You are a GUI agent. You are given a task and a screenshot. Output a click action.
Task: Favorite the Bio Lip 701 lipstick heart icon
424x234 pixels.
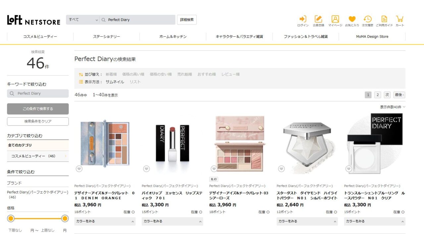146,169
